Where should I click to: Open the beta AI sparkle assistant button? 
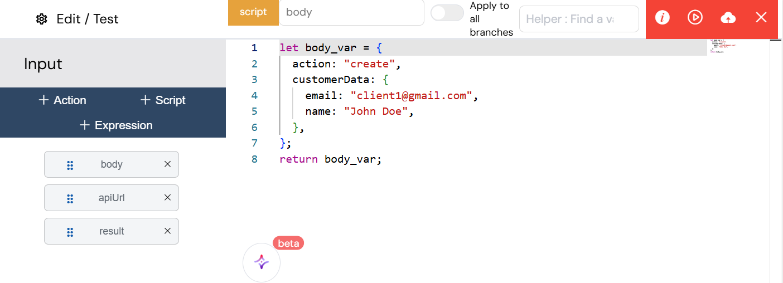[262, 262]
